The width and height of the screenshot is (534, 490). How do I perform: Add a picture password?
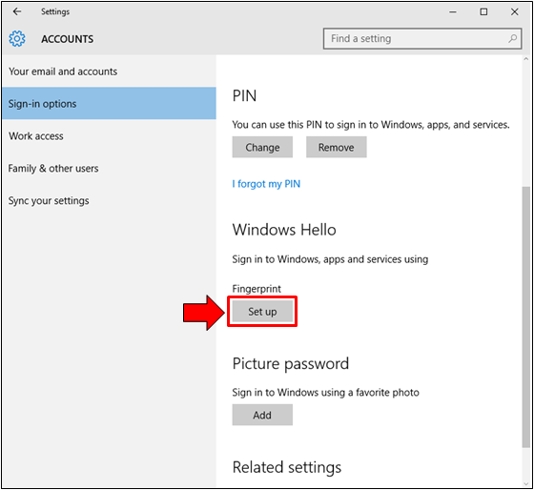tap(262, 415)
